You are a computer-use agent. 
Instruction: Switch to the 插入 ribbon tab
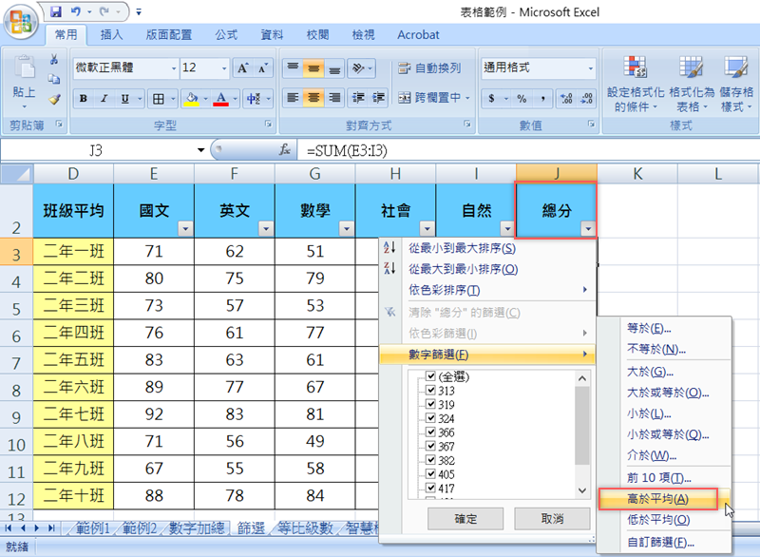[x=112, y=35]
